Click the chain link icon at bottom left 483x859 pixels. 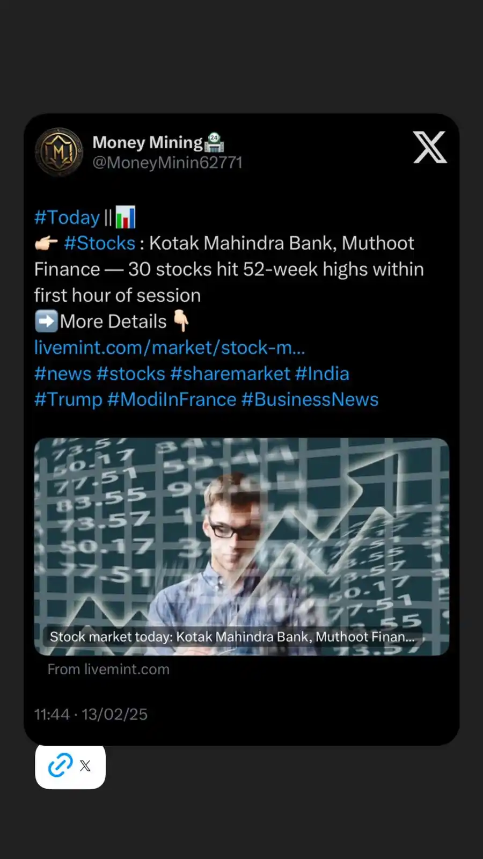[x=61, y=765]
